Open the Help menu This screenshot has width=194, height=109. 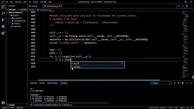pyautogui.click(x=50, y=2)
